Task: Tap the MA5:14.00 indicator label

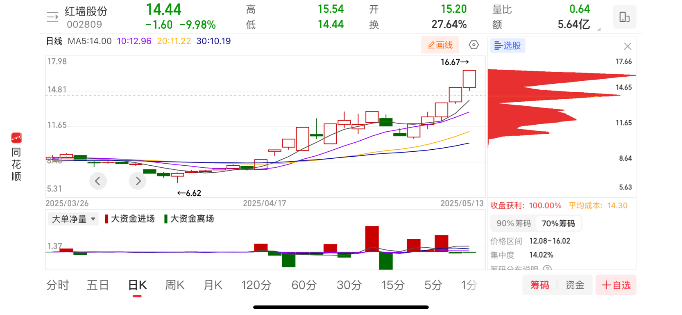Action: [90, 41]
